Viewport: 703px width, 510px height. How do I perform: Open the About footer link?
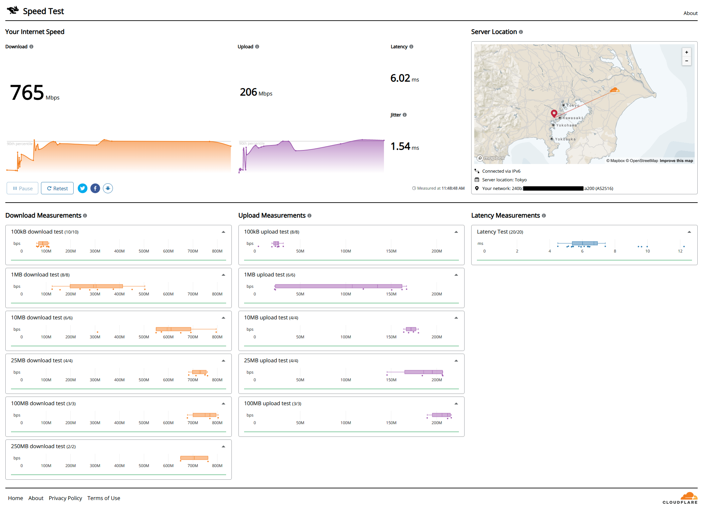(x=36, y=498)
